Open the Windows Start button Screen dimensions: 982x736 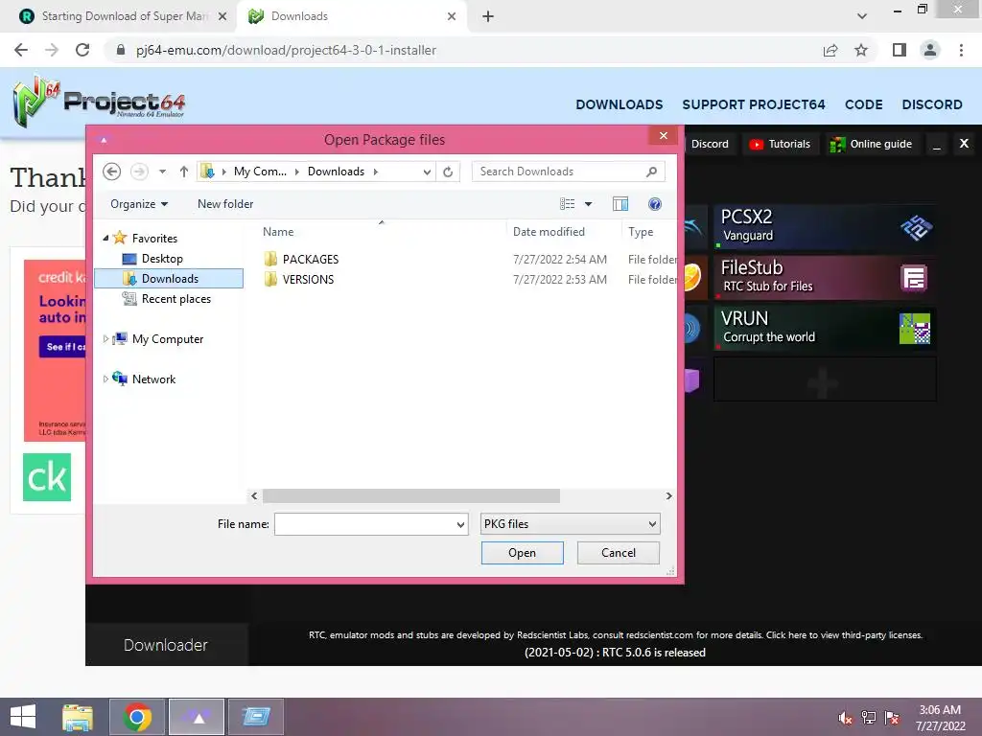tap(23, 717)
